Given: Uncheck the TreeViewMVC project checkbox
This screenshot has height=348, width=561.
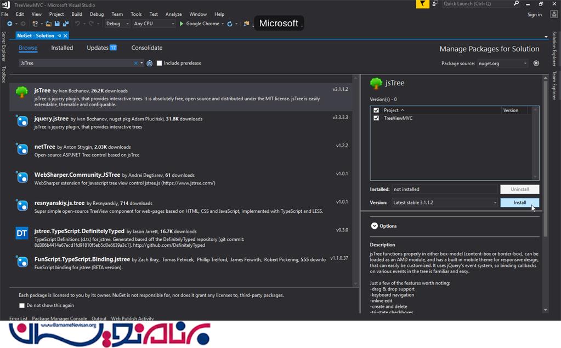Looking at the screenshot, I should point(376,118).
